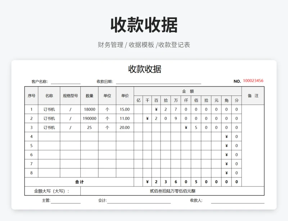Select the 名称 column header
This screenshot has height=221, width=288.
pos(49,96)
